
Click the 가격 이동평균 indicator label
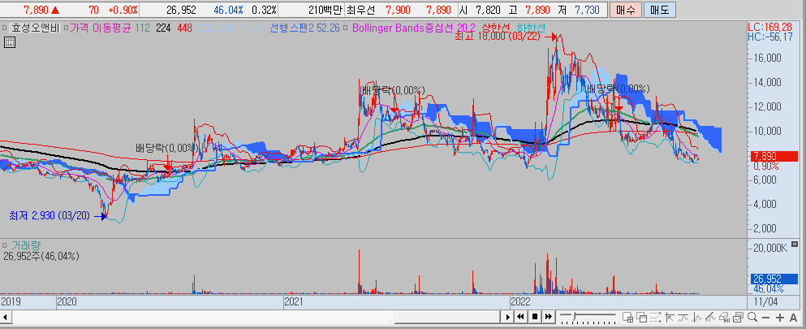101,28
